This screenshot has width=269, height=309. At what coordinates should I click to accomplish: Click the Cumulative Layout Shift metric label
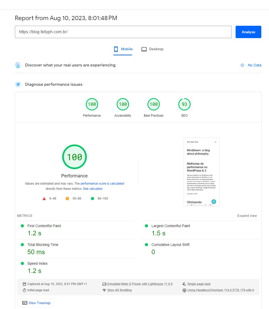coord(170,245)
